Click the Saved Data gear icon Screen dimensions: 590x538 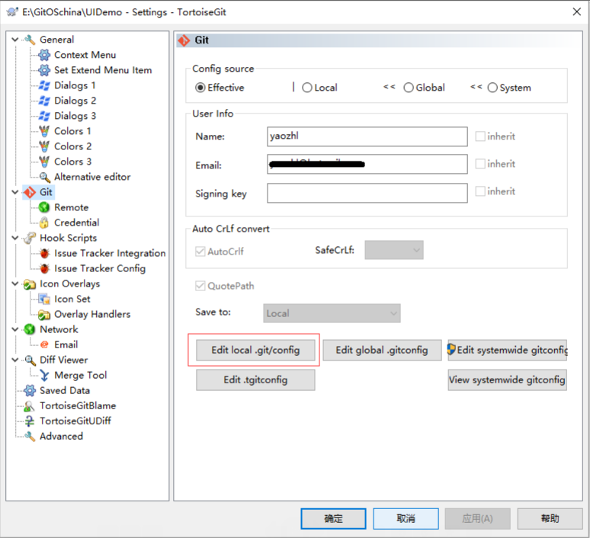[x=30, y=390]
